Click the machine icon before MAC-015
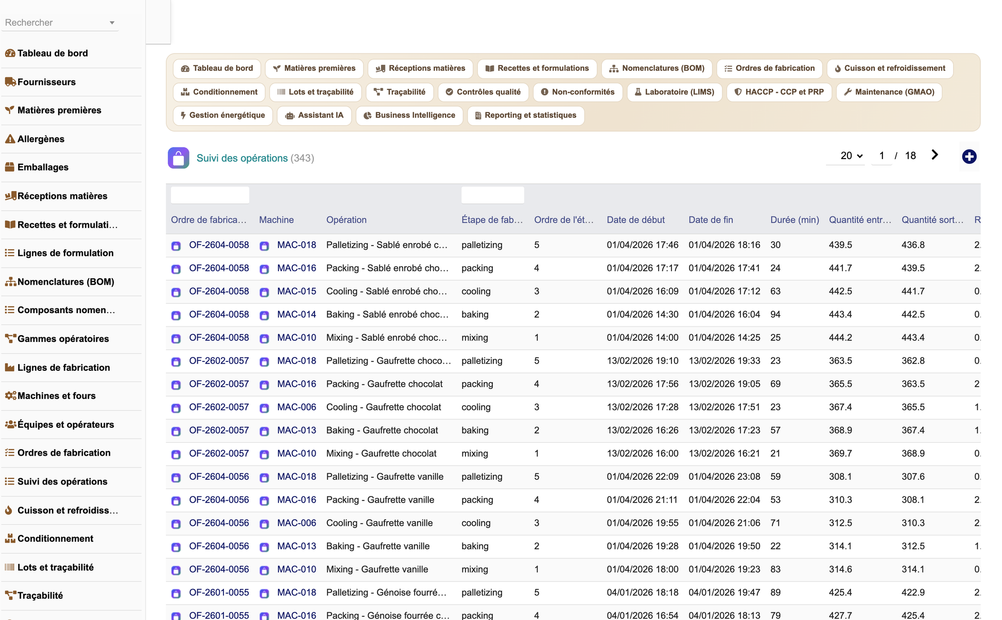 (264, 292)
